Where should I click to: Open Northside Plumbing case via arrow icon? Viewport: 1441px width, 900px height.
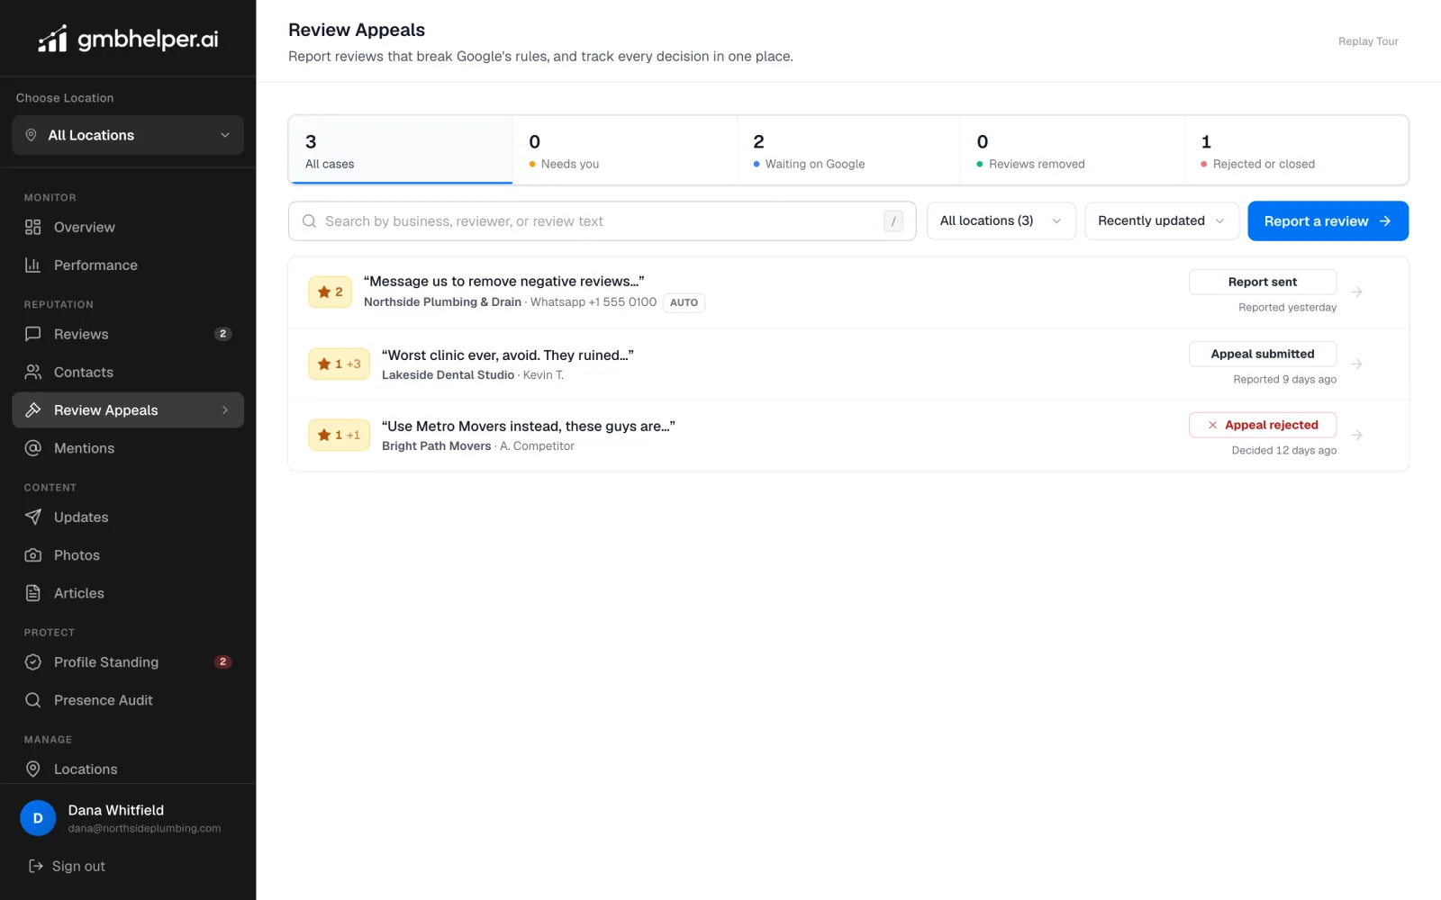(x=1357, y=292)
